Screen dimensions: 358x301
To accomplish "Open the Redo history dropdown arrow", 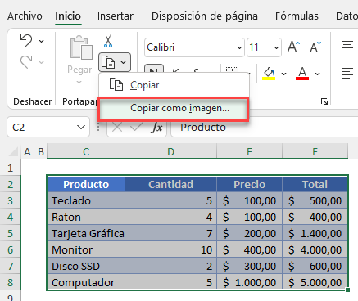I will (41, 62).
